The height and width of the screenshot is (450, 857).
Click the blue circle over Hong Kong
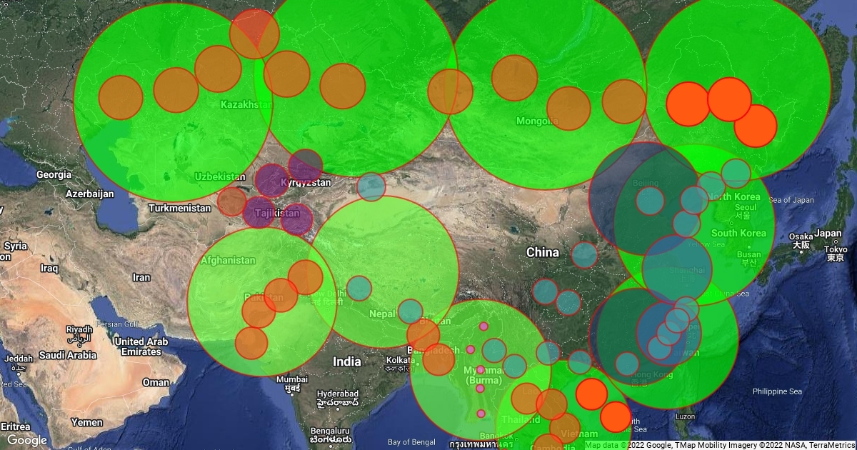tap(627, 364)
